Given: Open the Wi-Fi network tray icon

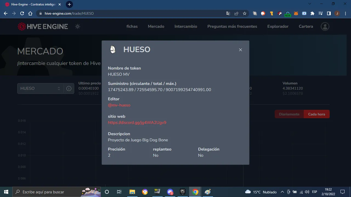Looking at the screenshot, I should pyautogui.click(x=301, y=192).
